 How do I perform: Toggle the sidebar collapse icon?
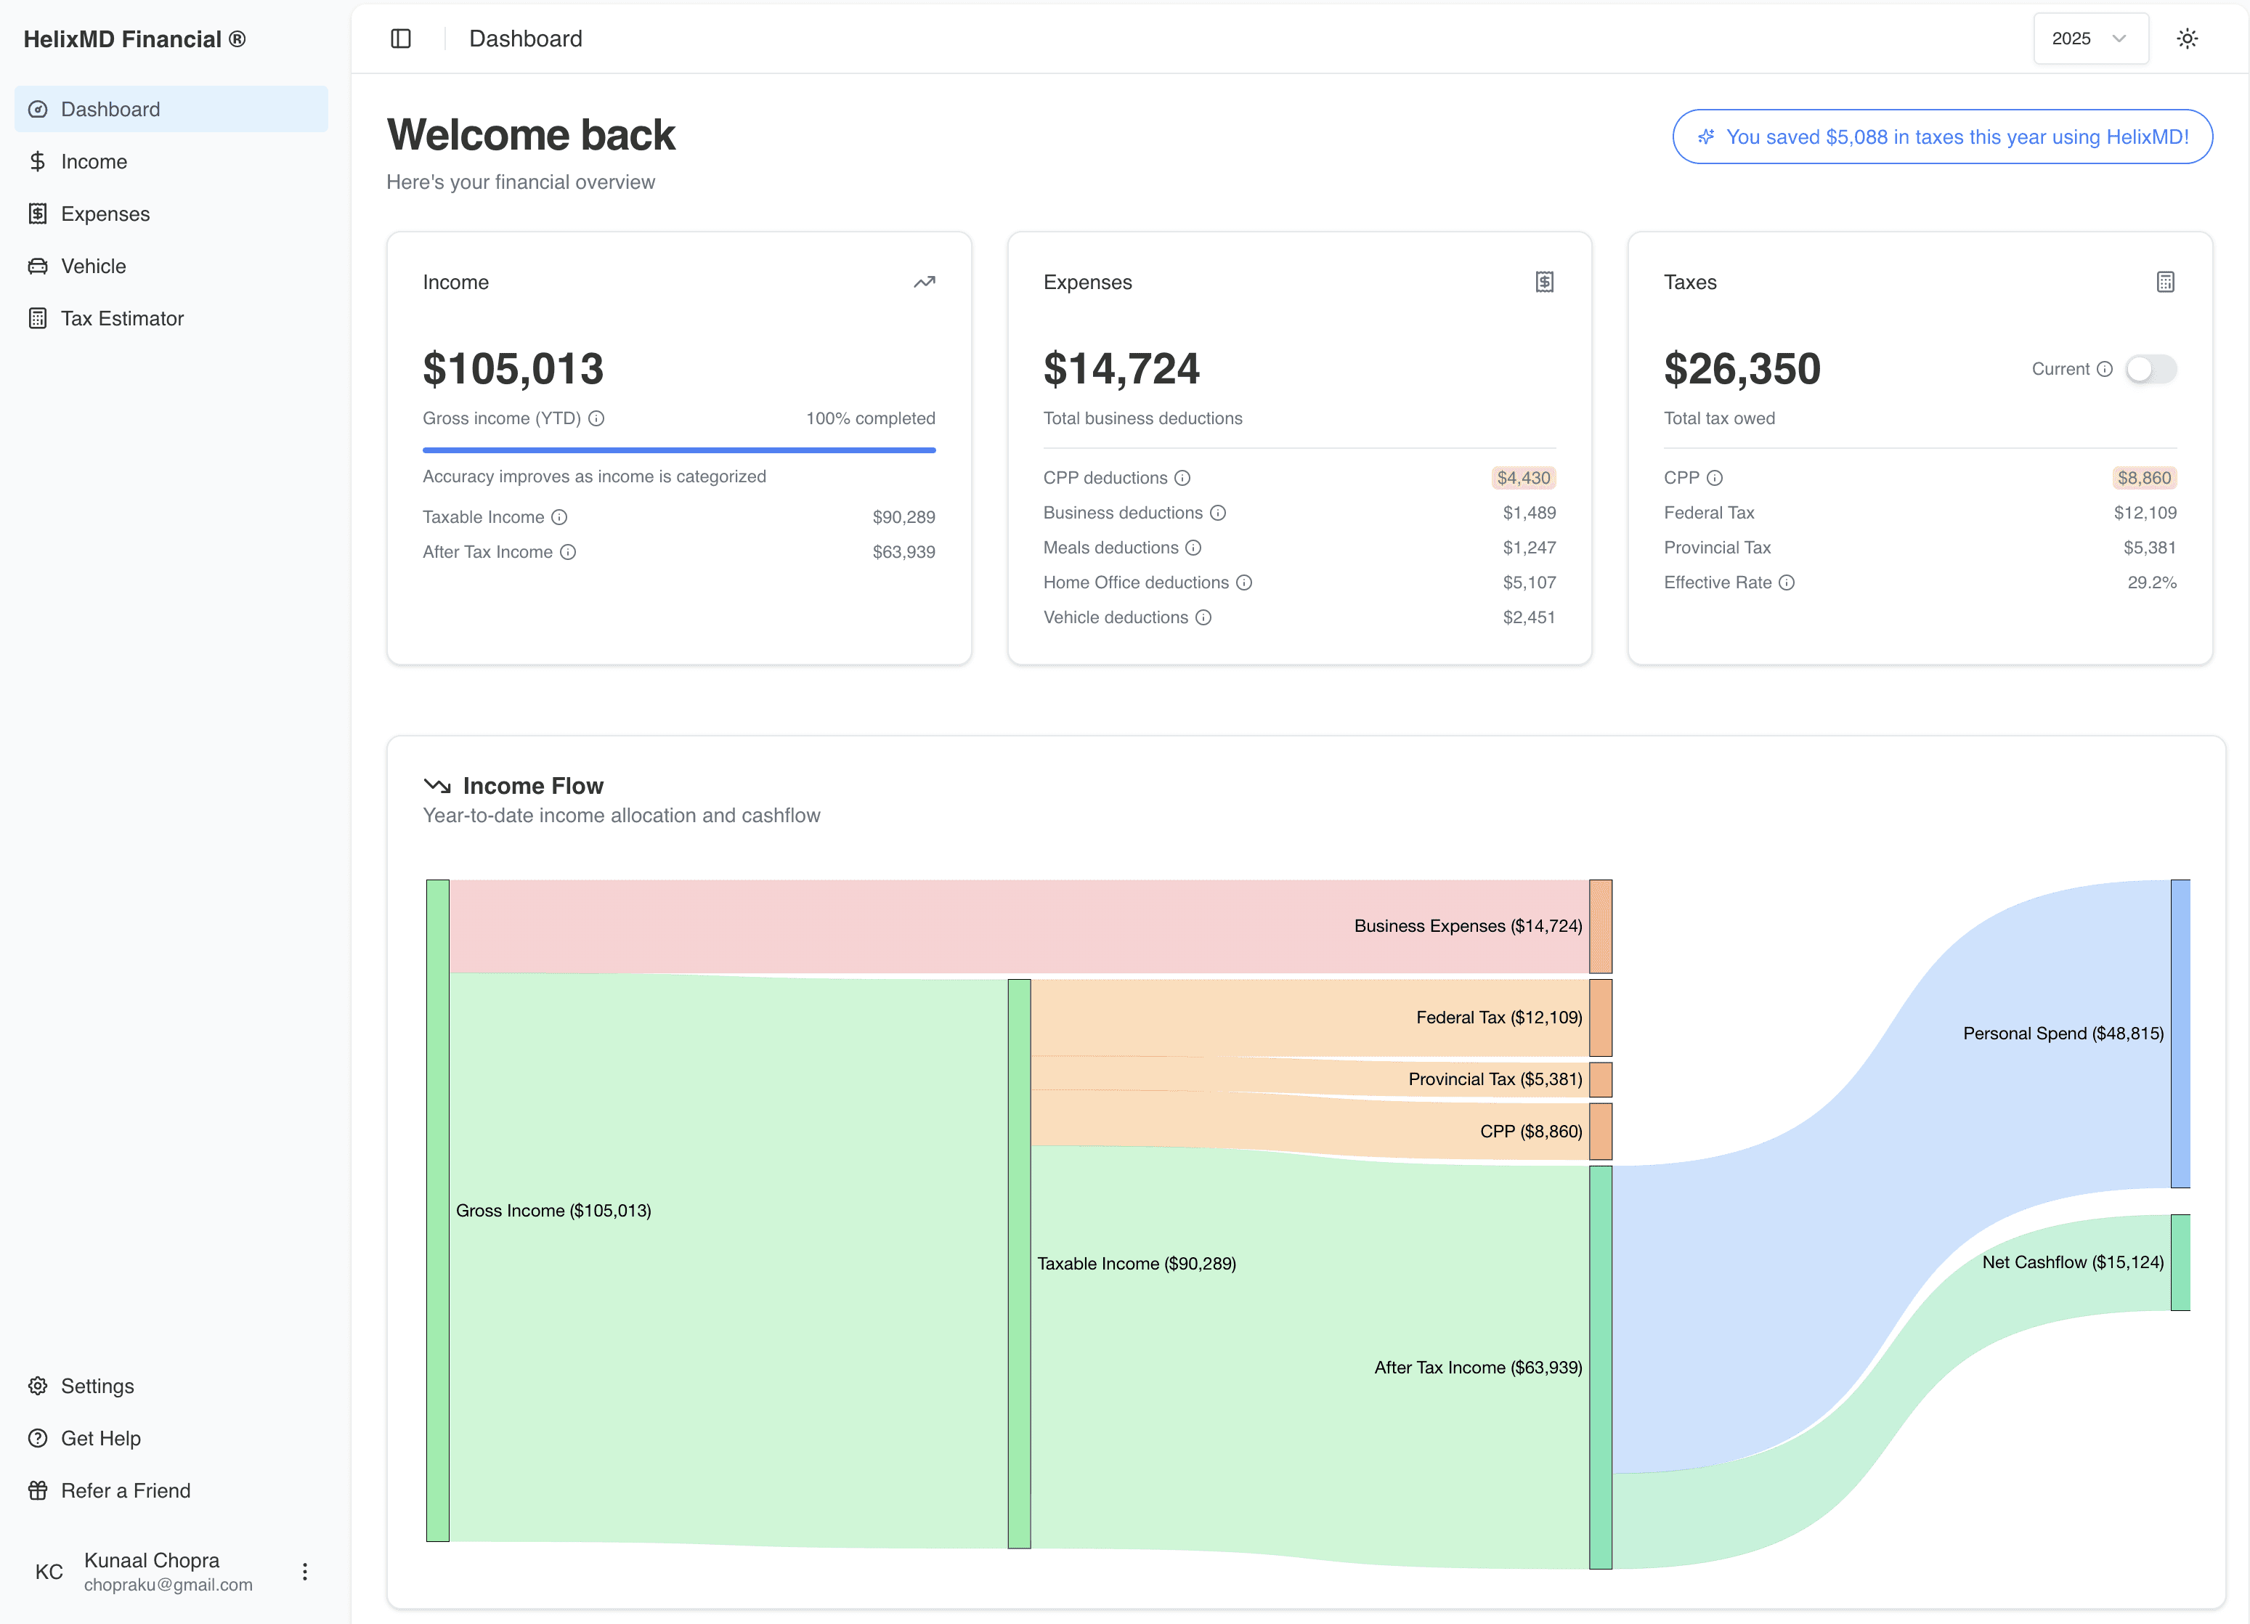pos(401,38)
